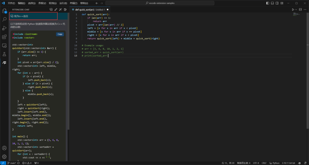The image size is (309, 165).
Task: Open the editor More Actions menu
Action: click(x=305, y=10)
